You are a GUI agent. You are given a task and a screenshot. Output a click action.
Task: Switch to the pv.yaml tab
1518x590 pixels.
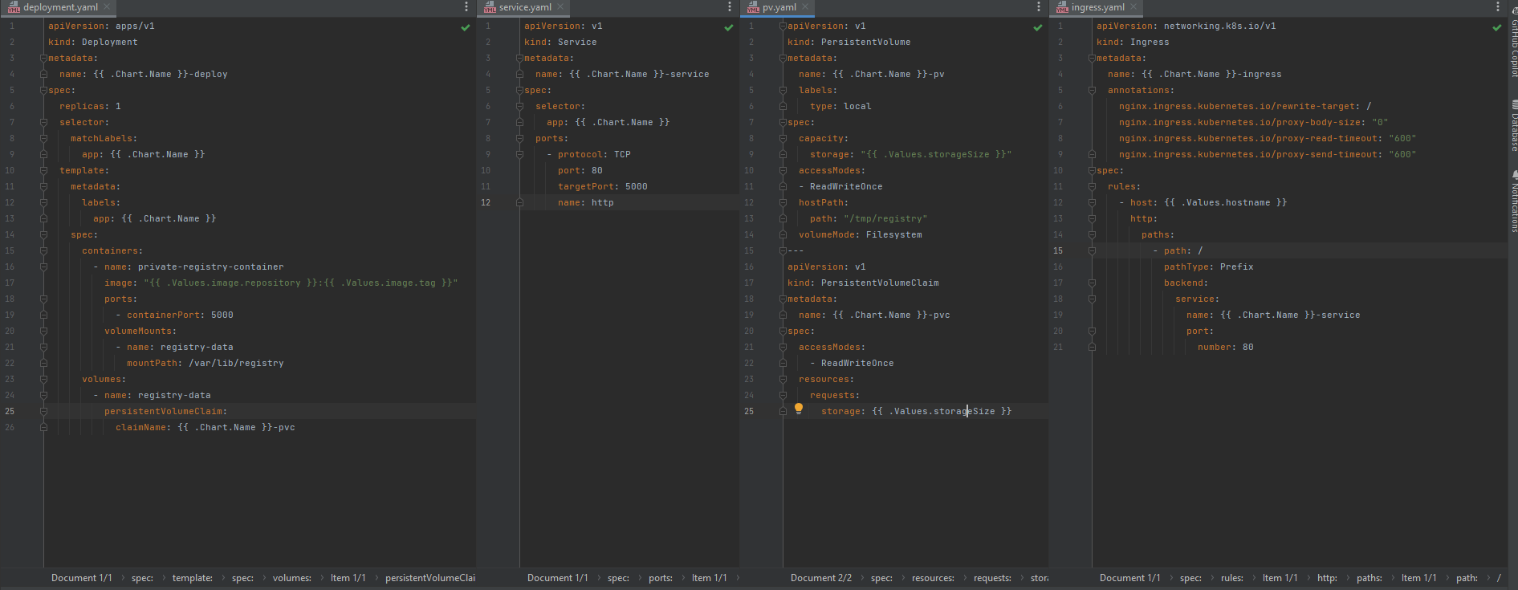[x=778, y=7]
